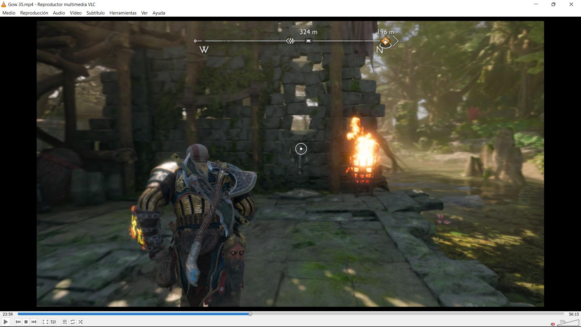Open the Audio menu
581x327 pixels.
pos(59,13)
